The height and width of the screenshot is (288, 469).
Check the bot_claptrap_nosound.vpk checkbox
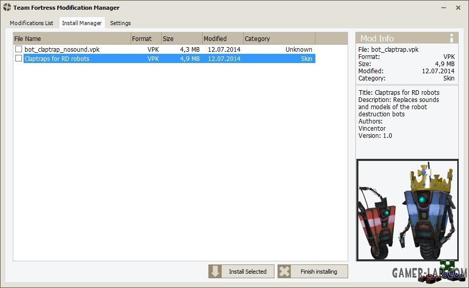click(18, 49)
